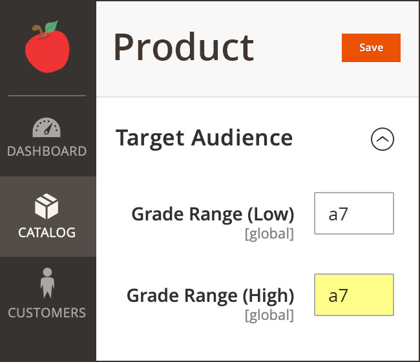Viewport: 420px width, 362px height.
Task: Click the CATALOG menu label
Action: tap(47, 232)
